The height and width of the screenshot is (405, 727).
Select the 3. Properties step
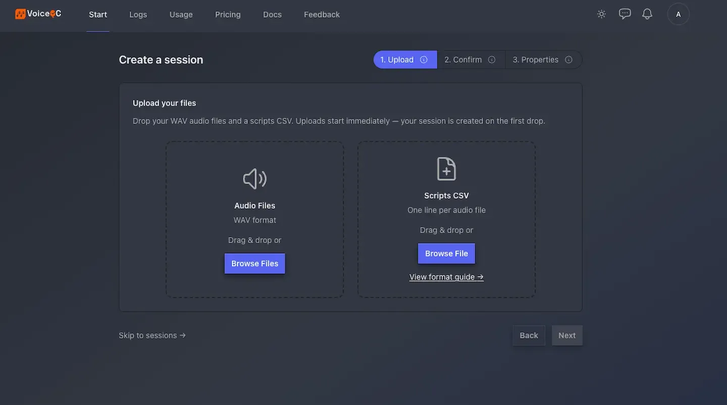tap(543, 60)
